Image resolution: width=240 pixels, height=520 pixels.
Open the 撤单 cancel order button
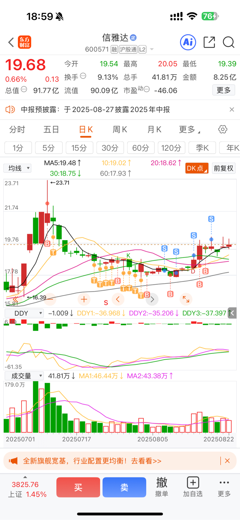coord(162,487)
